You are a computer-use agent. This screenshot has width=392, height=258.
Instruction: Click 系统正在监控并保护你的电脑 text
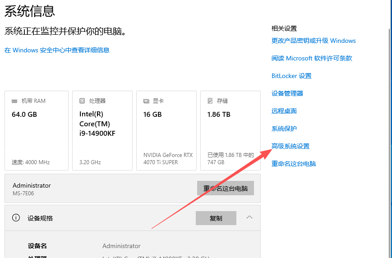[65, 32]
